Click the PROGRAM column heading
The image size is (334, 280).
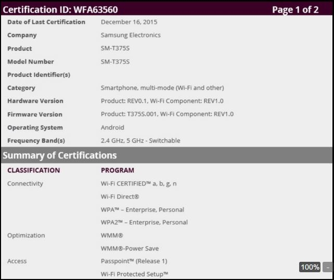(118, 170)
